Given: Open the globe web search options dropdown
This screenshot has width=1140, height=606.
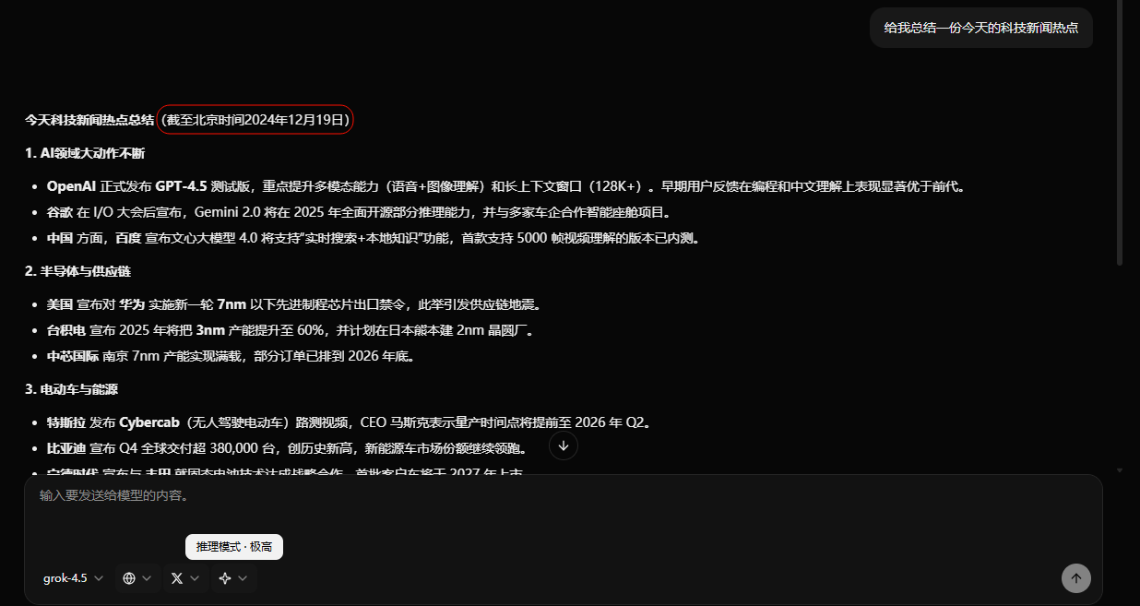Looking at the screenshot, I should click(137, 578).
